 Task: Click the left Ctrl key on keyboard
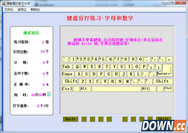[x=67, y=89]
